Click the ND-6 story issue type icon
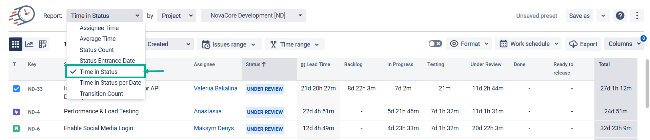This screenshot has height=140, width=650. 16,129
